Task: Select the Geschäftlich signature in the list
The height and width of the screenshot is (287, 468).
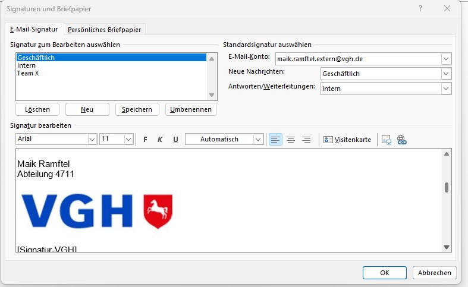Action: pos(111,58)
